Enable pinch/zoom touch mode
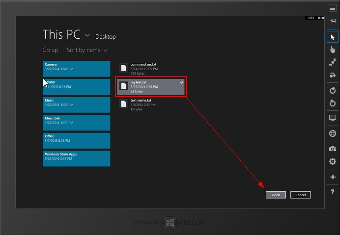340x235 pixels. [x=333, y=62]
